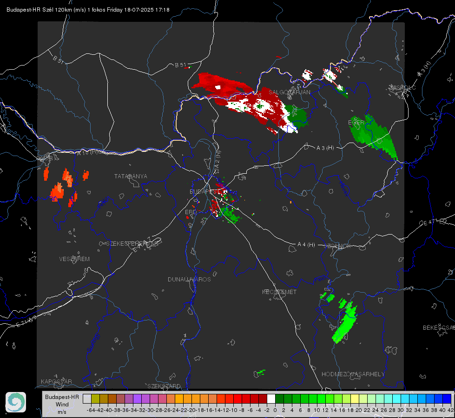455x418 pixels.
Task: Click the KECSKEMET city label
Action: (279, 292)
